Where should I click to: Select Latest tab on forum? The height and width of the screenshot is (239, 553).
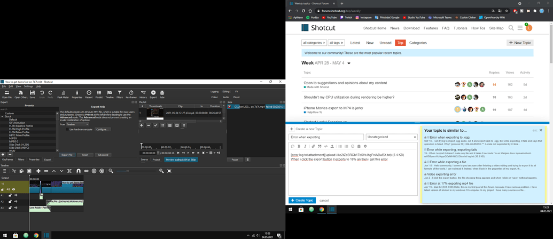tap(355, 43)
